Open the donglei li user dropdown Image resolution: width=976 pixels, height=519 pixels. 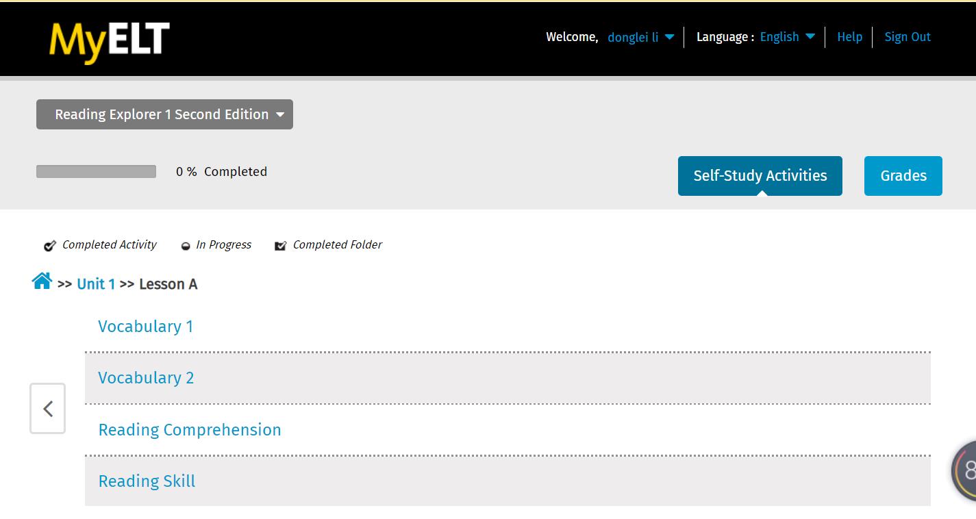pos(641,38)
